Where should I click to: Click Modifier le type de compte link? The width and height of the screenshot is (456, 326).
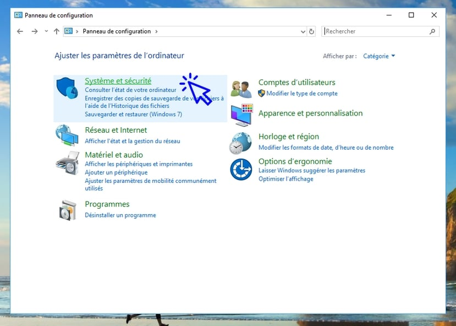(302, 94)
